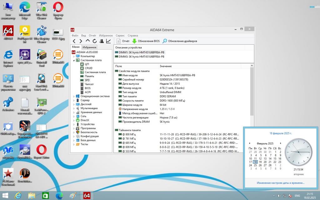Open File Explorer from the taskbar
Image resolution: width=320 pixels, height=200 pixels.
(x=32, y=196)
